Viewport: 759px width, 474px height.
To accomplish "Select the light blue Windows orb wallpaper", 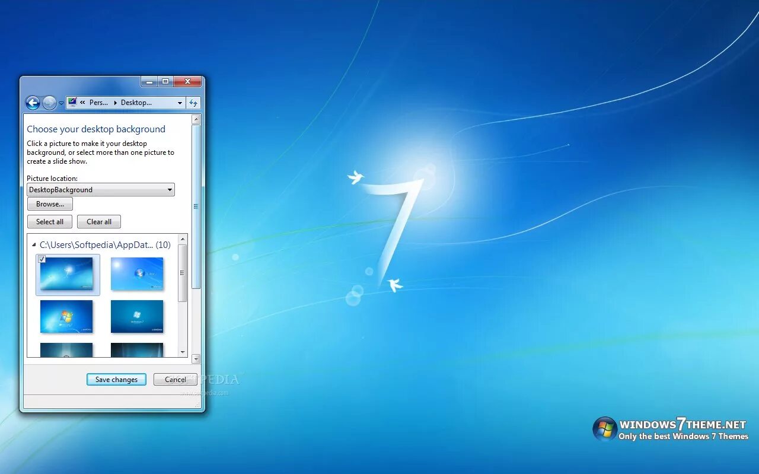I will pyautogui.click(x=137, y=274).
